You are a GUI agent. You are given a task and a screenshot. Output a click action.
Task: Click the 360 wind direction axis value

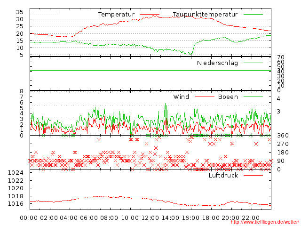[283, 136]
